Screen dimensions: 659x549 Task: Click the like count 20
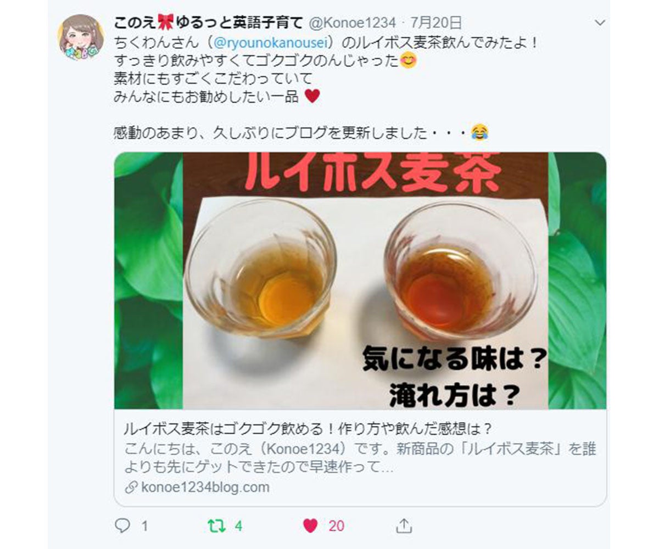coord(337,526)
